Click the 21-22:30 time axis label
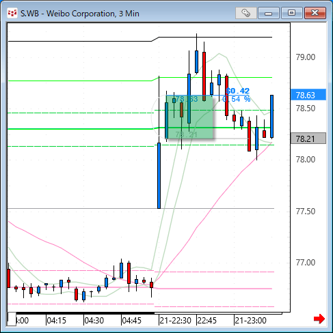333x333 pixels. [x=175, y=321]
